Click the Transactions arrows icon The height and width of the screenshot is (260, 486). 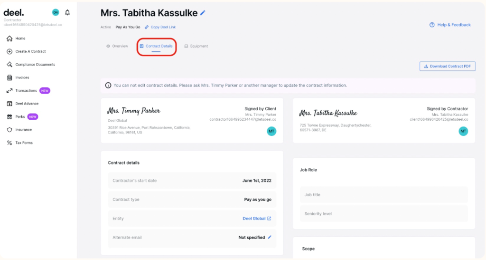pyautogui.click(x=9, y=91)
